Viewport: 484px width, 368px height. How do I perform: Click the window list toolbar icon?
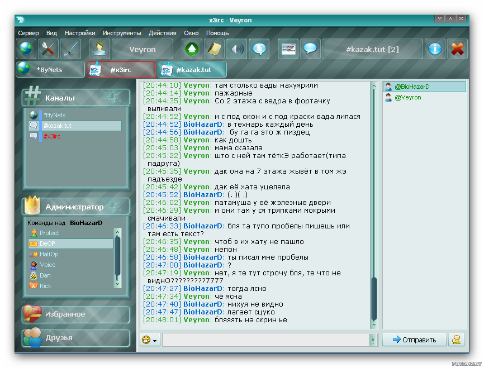(288, 49)
